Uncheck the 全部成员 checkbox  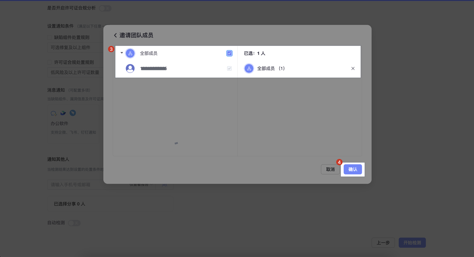point(229,53)
